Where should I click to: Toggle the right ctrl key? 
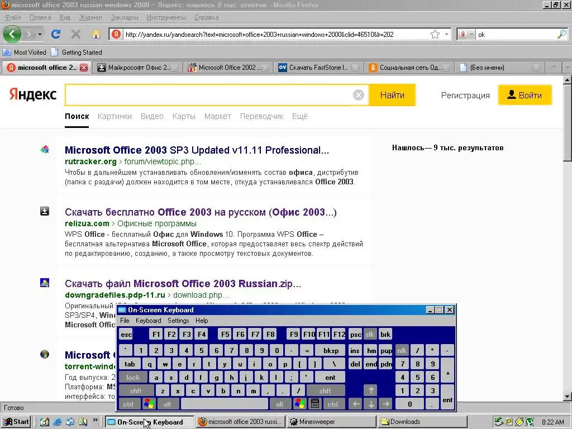tap(333, 404)
